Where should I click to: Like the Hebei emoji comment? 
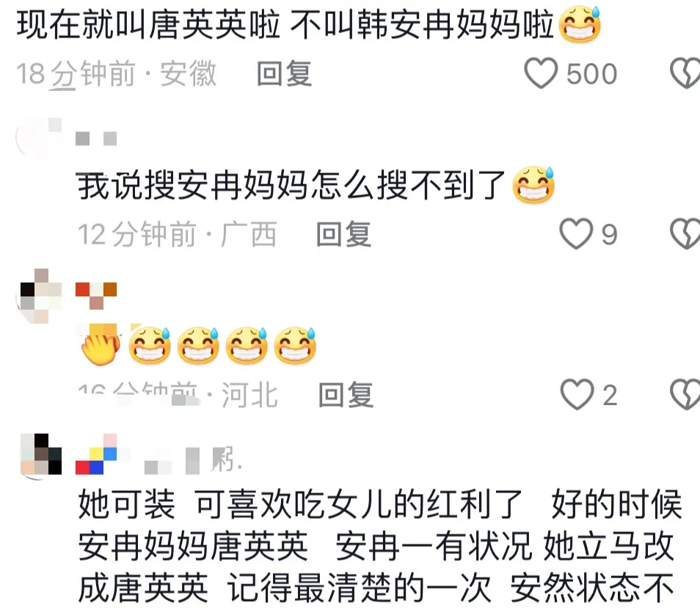pos(577,394)
